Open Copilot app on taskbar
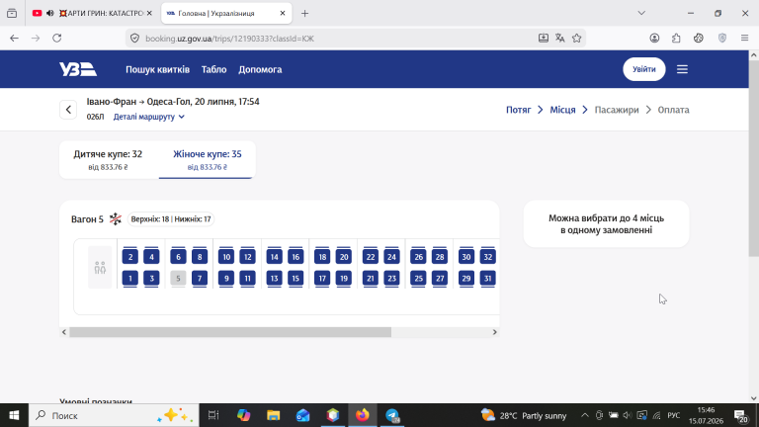 [x=243, y=415]
